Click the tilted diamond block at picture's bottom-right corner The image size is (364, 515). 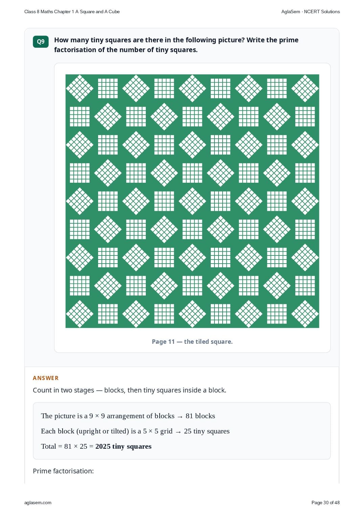coord(305,314)
